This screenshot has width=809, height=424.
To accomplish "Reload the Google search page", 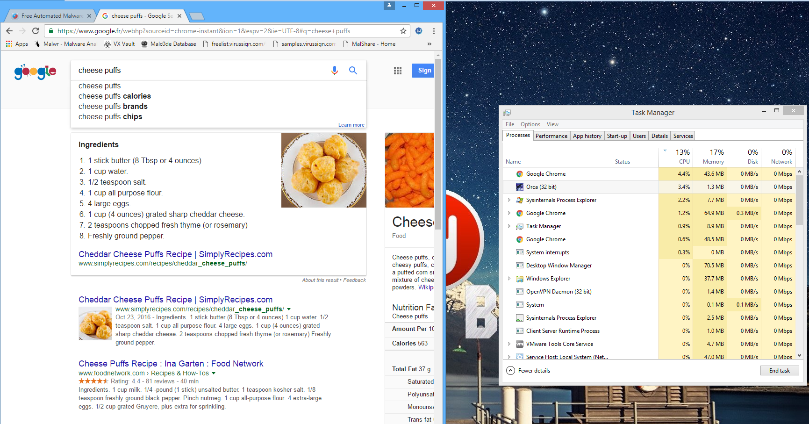I will click(36, 31).
